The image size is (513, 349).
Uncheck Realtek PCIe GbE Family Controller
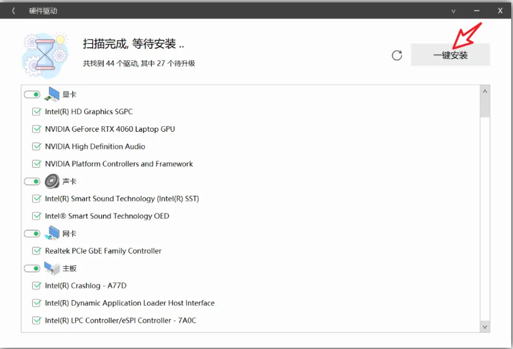pos(36,251)
